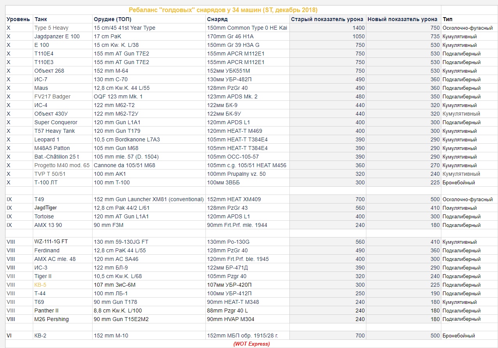498x348 pixels.
Task: Select the 'Тип' column header
Action: point(448,19)
